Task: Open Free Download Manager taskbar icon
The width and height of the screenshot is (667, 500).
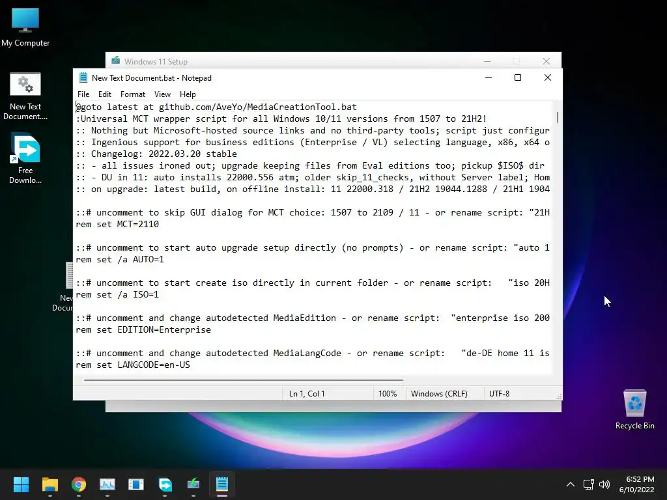Action: pyautogui.click(x=165, y=484)
